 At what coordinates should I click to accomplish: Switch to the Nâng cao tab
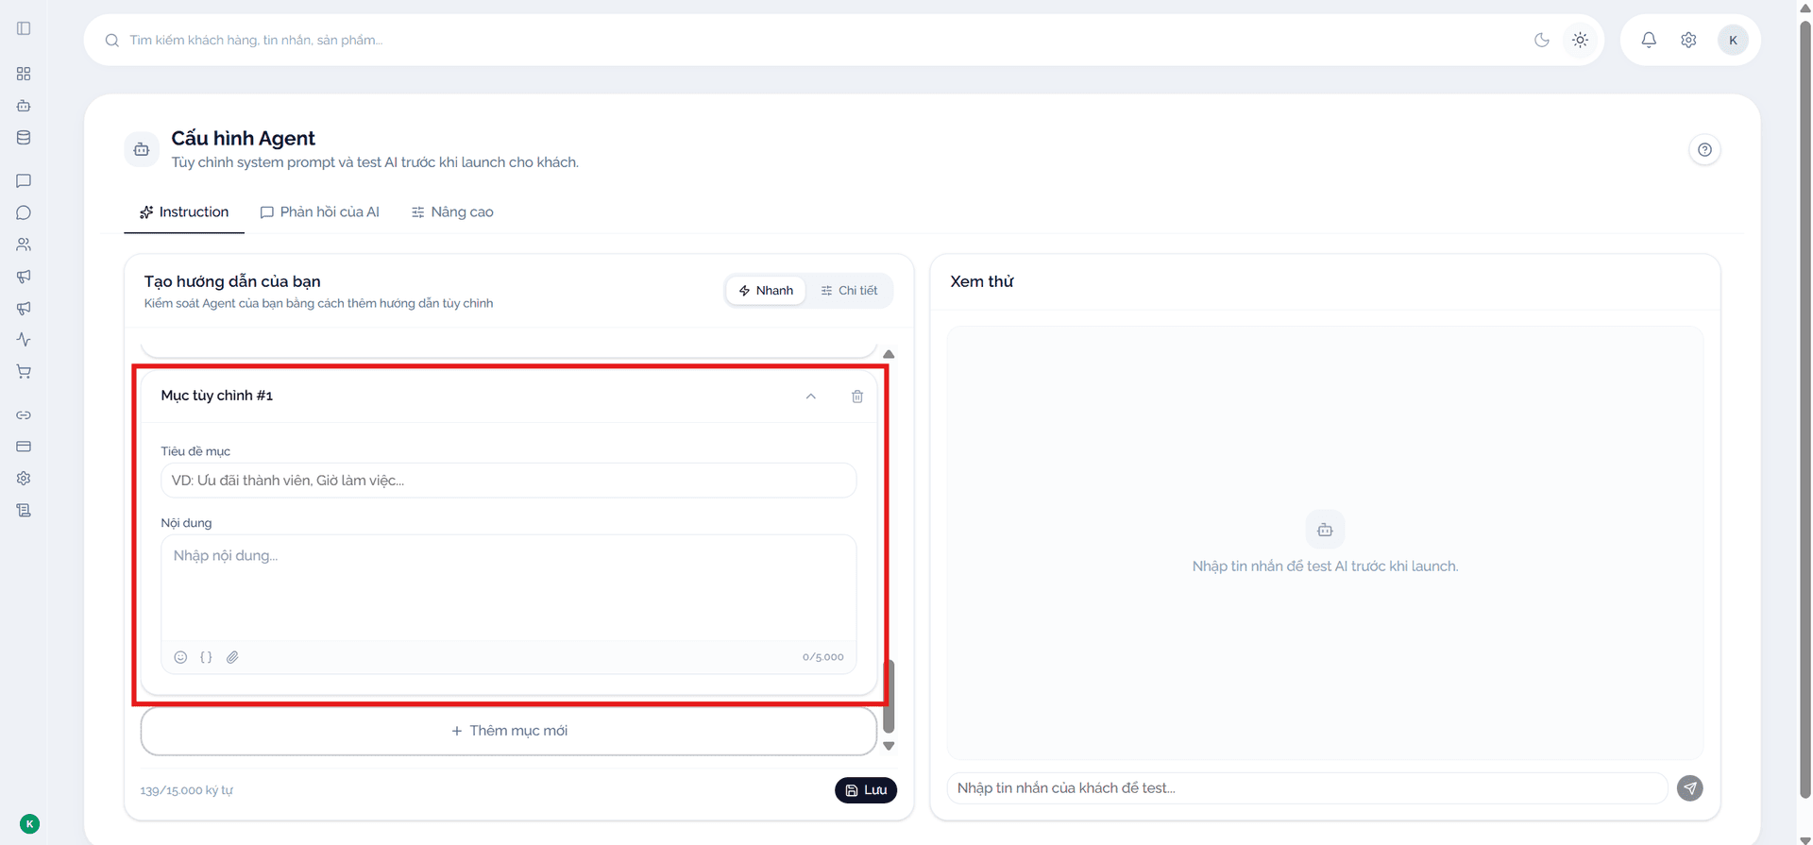tap(452, 212)
